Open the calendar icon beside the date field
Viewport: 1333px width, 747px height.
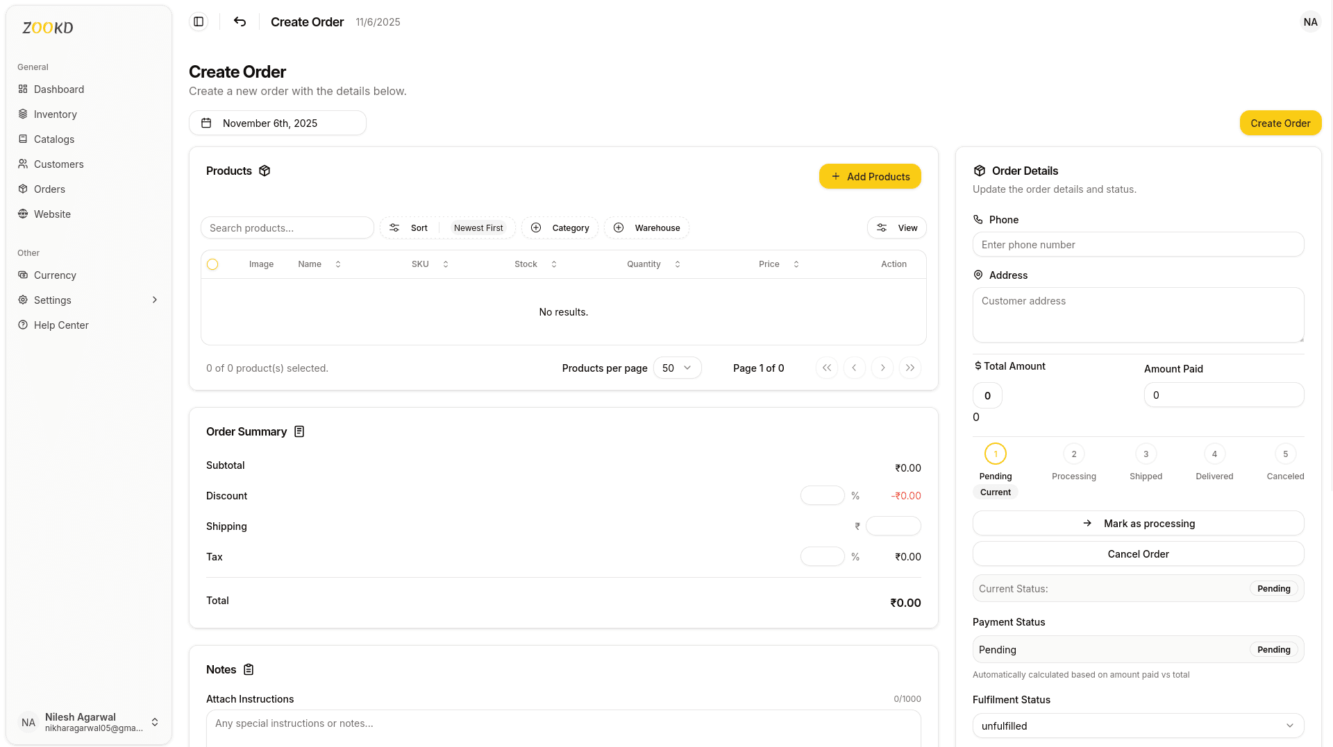click(206, 123)
